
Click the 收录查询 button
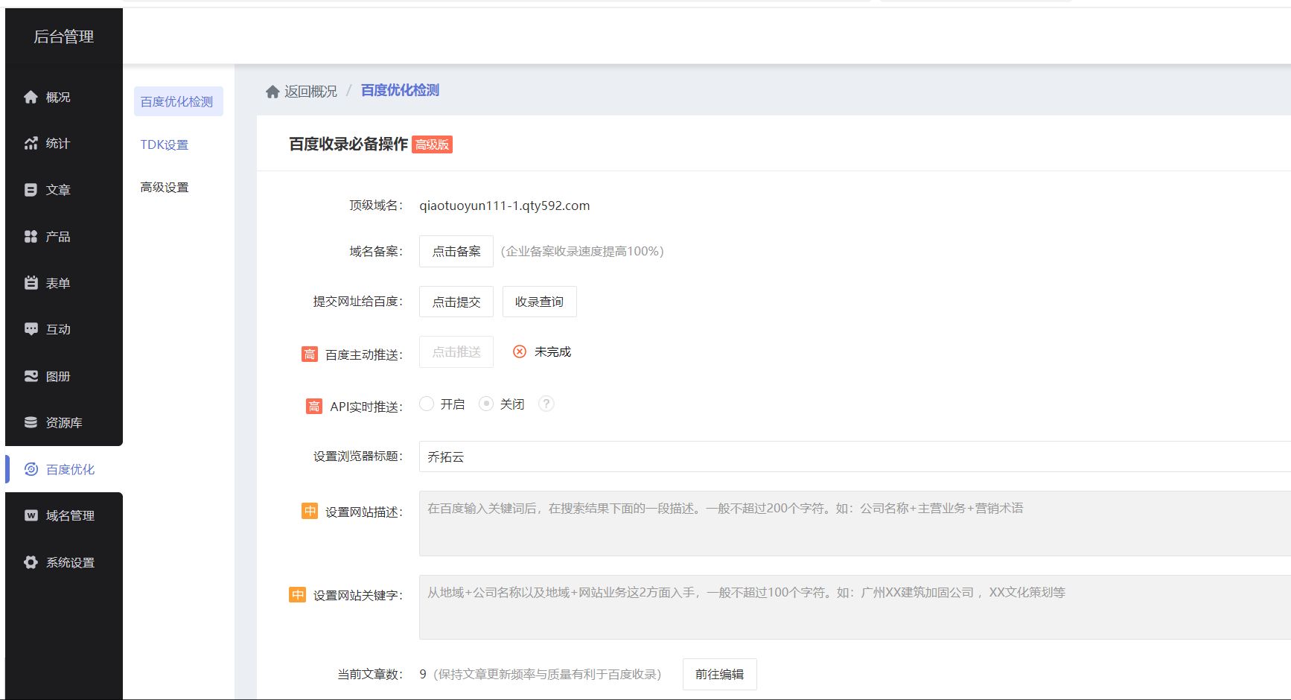coord(540,302)
